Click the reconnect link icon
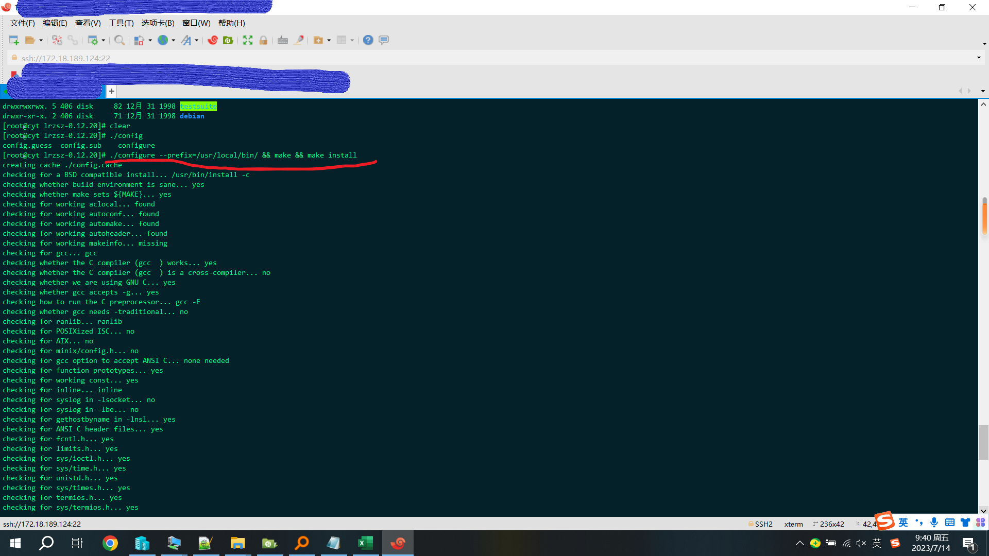Image resolution: width=989 pixels, height=556 pixels. [73, 40]
